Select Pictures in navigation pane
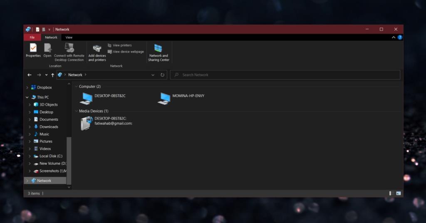The height and width of the screenshot is (223, 426). click(43, 141)
